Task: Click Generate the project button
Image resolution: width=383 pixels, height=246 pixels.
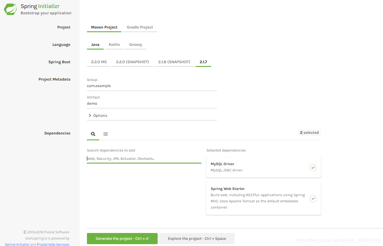Action: click(122, 239)
